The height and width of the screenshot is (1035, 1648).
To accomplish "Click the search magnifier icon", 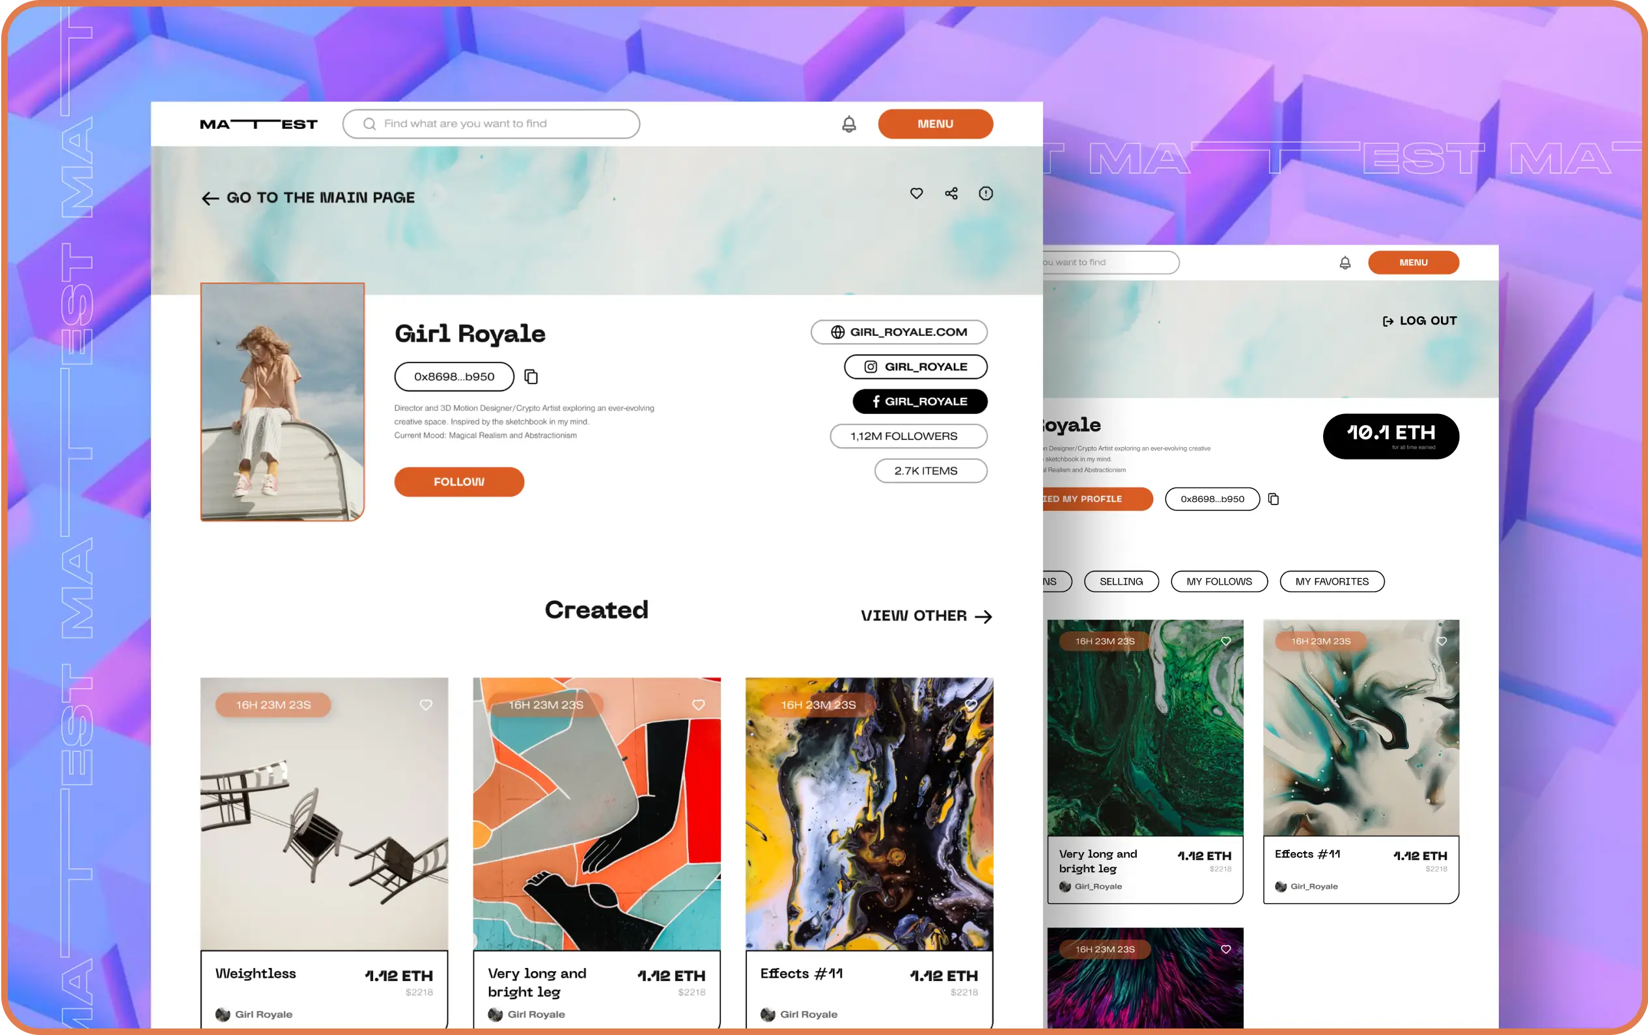I will coord(370,124).
